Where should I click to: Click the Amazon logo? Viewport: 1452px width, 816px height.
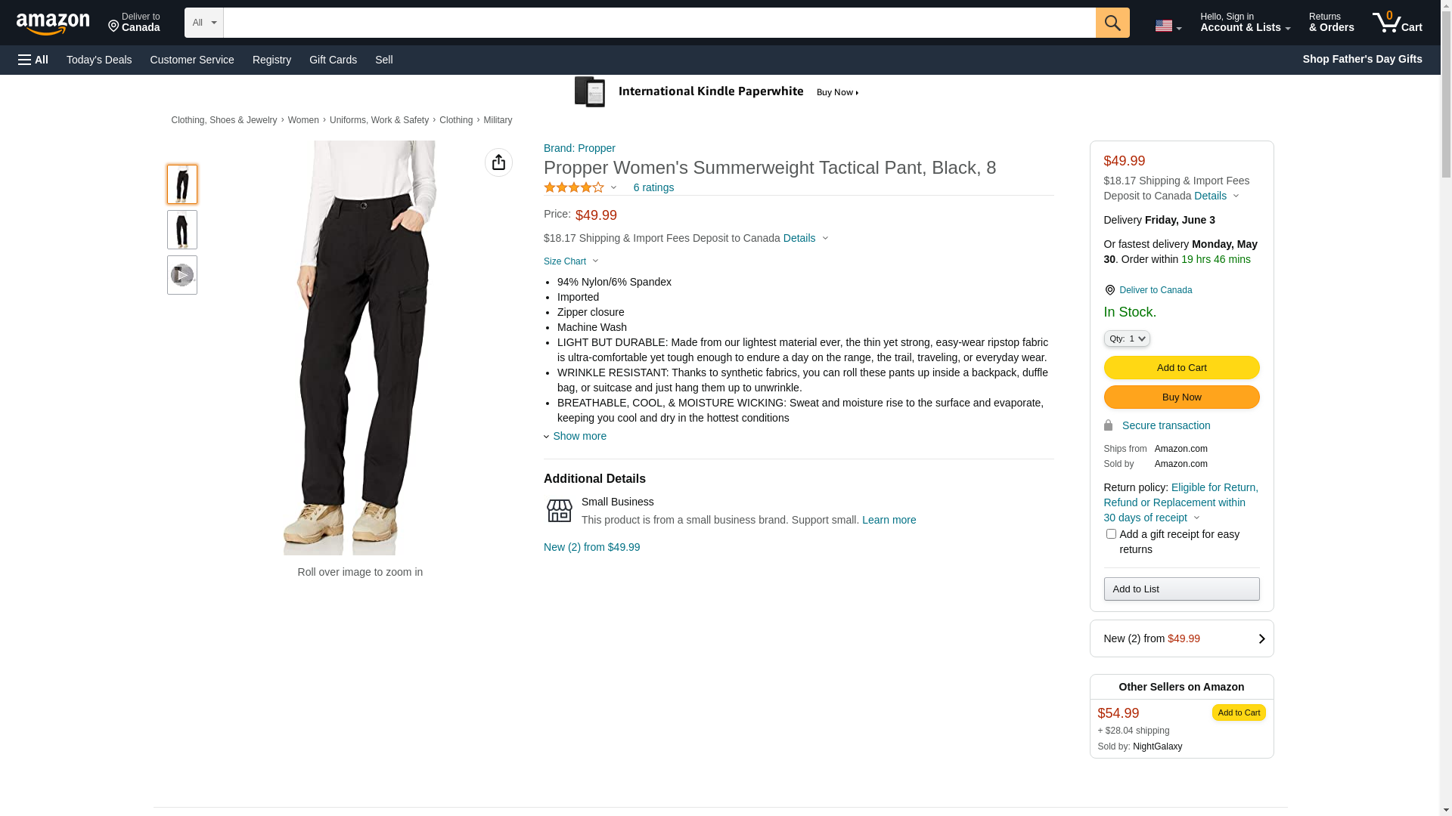tap(53, 24)
